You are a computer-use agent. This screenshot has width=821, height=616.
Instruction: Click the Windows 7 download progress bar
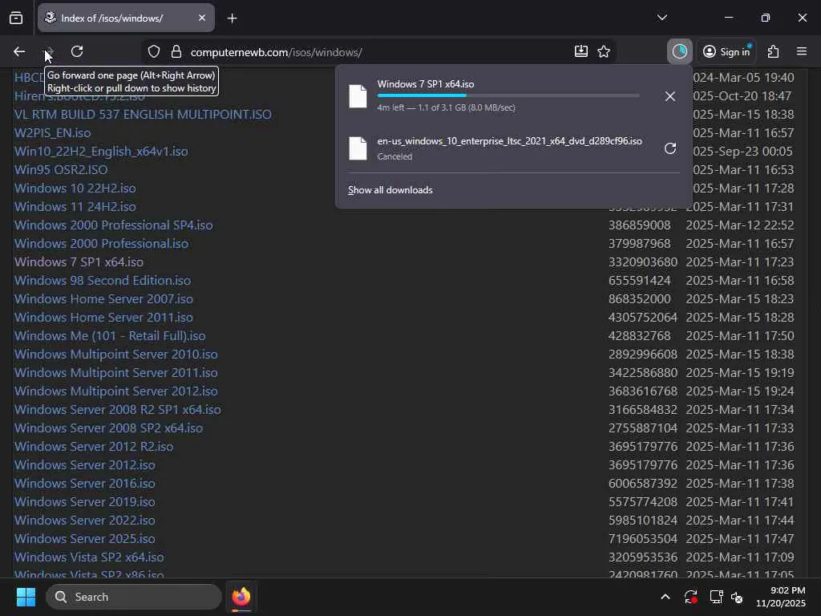[508, 95]
